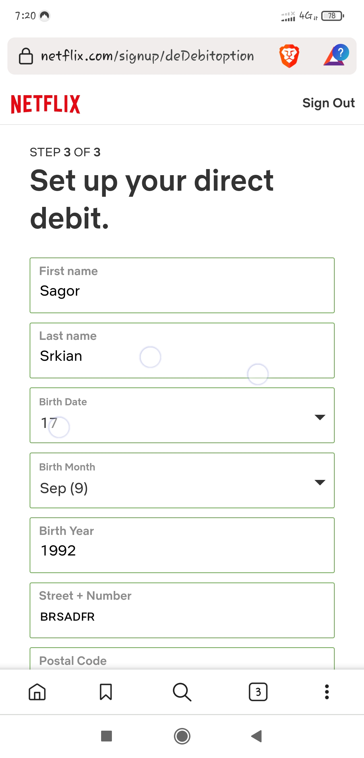Open the three-dot browser menu
This screenshot has width=364, height=758.
(x=327, y=692)
